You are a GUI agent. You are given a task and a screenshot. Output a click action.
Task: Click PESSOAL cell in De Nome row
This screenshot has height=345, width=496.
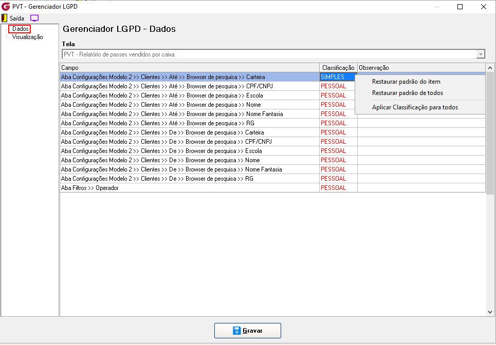338,160
